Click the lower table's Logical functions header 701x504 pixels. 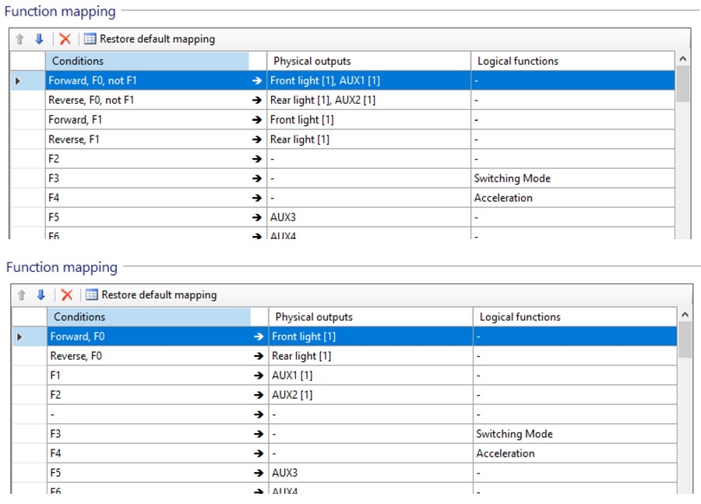coord(520,317)
